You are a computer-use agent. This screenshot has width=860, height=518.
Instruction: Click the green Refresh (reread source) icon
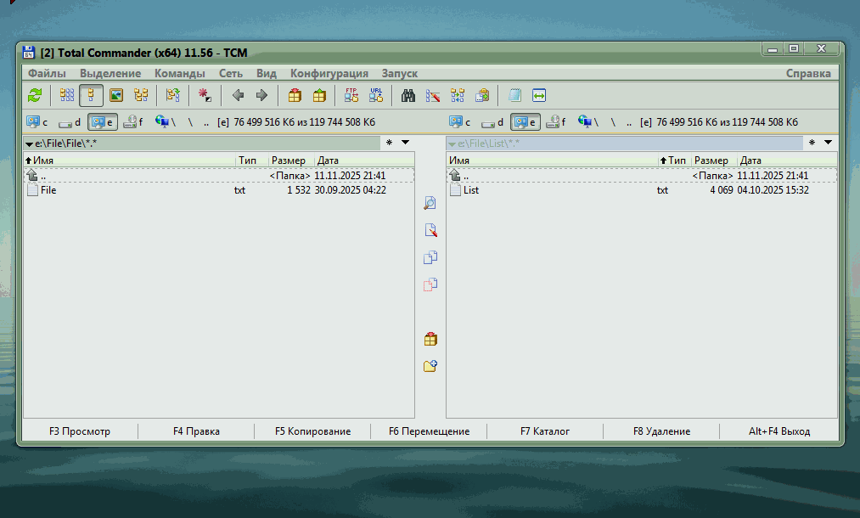pos(35,95)
